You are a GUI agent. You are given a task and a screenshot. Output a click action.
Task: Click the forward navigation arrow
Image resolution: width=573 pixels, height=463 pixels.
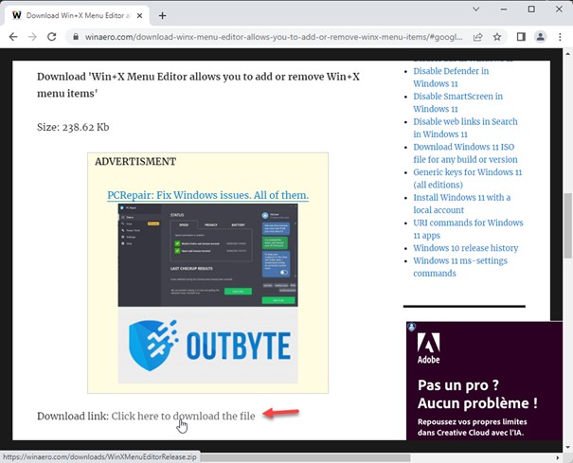32,37
